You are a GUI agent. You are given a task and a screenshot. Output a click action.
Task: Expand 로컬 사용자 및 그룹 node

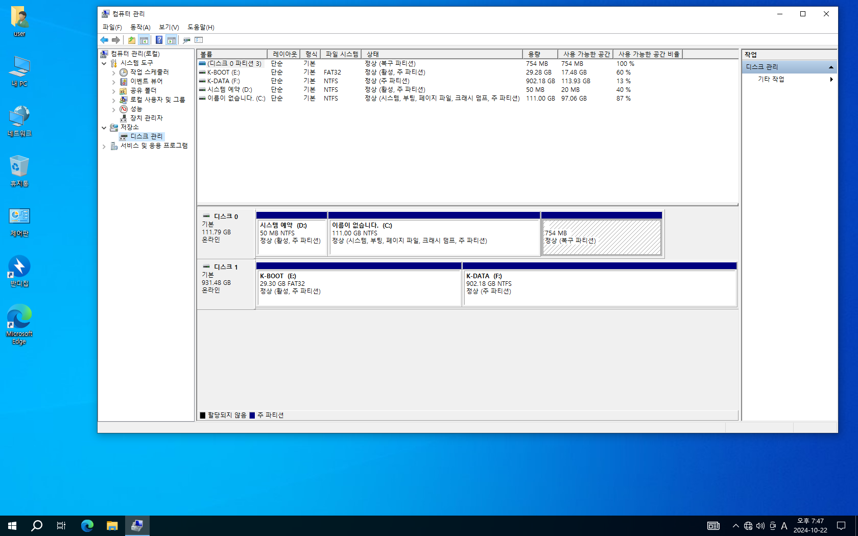(113, 100)
